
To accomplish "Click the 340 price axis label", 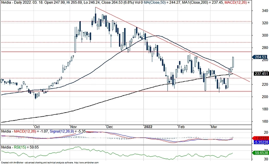I will pyautogui.click(x=265, y=11).
